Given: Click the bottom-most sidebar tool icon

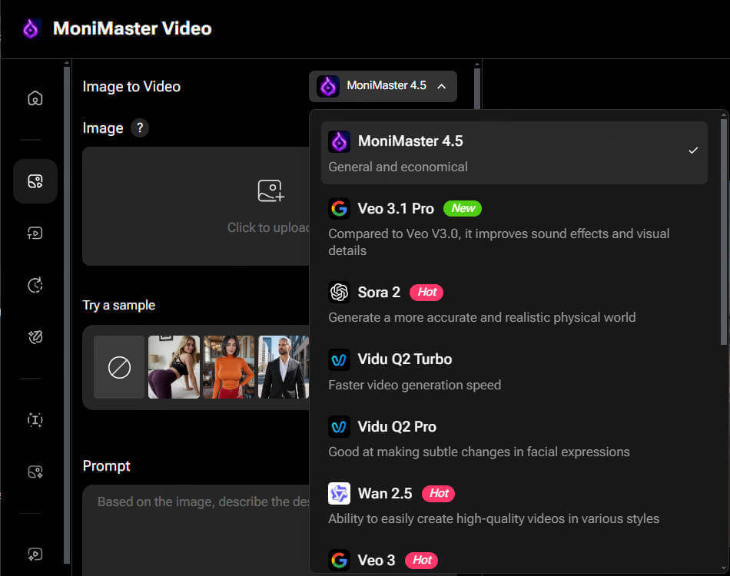Looking at the screenshot, I should (35, 554).
